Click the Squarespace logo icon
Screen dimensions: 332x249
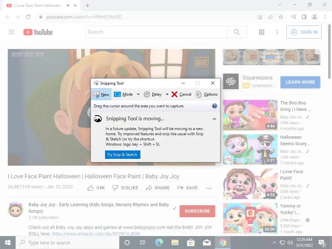pos(231,81)
